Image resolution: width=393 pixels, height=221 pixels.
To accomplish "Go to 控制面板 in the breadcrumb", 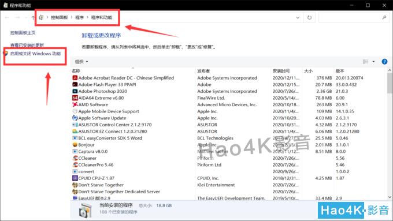I will tap(60, 17).
